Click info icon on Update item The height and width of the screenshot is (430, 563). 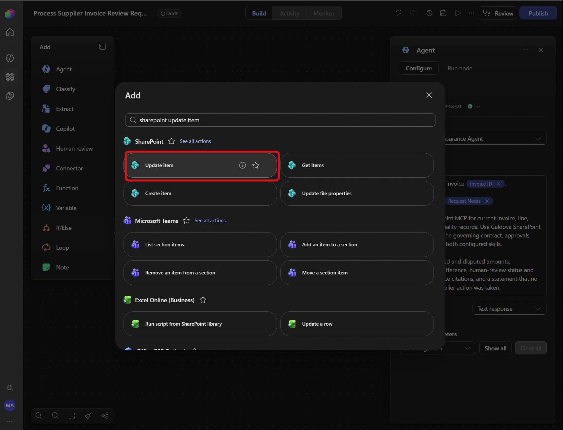[x=243, y=165]
